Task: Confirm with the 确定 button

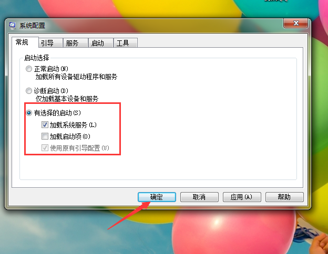Action: click(157, 197)
